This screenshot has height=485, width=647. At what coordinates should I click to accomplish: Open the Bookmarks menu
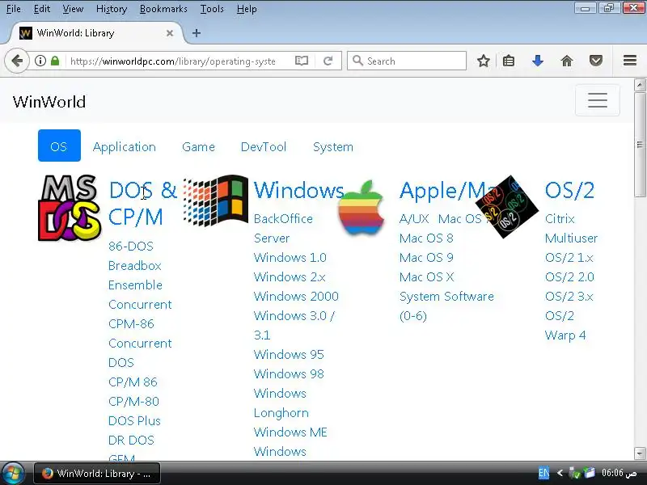pyautogui.click(x=163, y=9)
